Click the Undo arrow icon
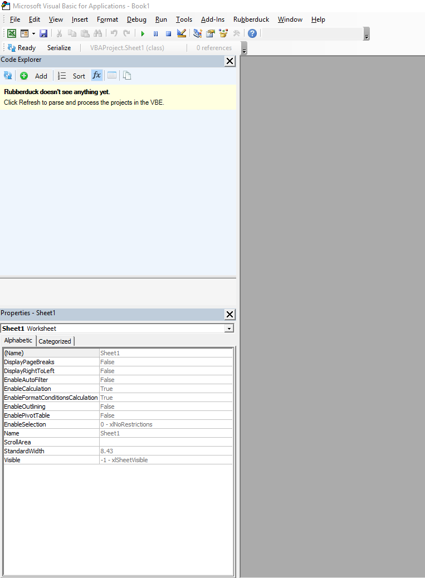 tap(114, 33)
